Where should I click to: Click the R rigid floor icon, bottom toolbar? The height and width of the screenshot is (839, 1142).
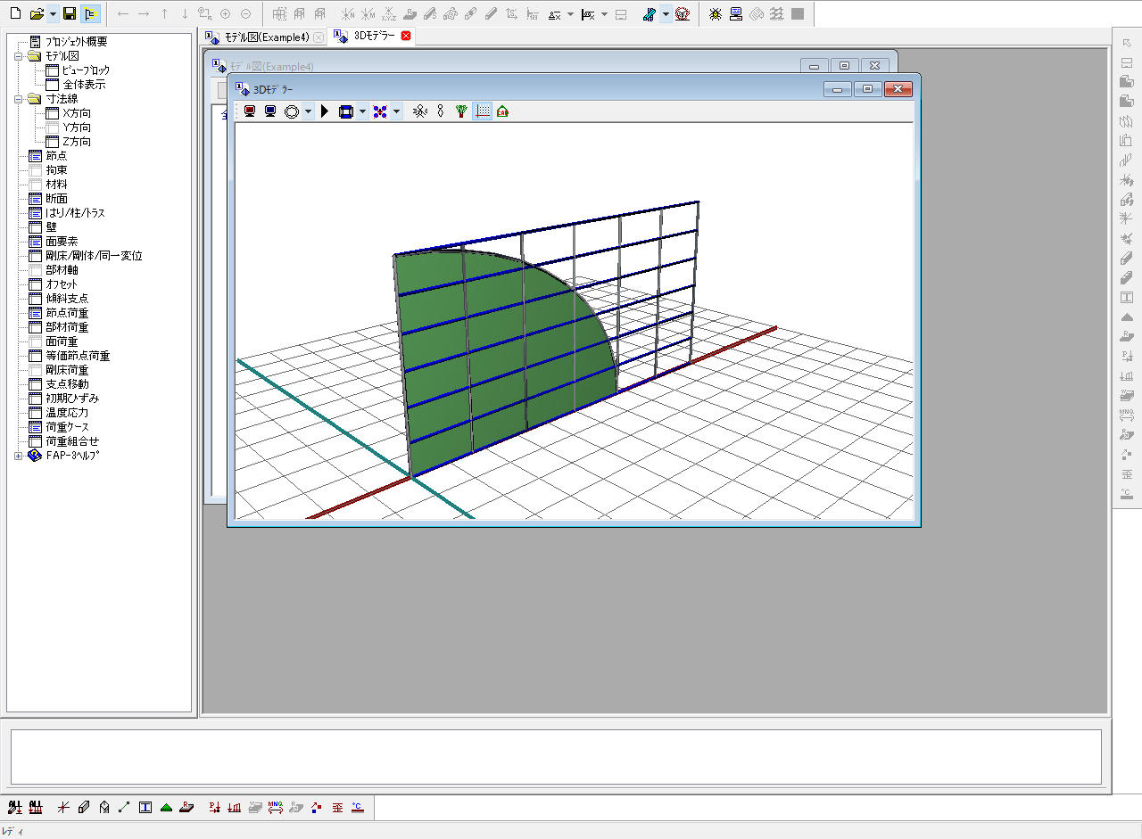point(186,808)
